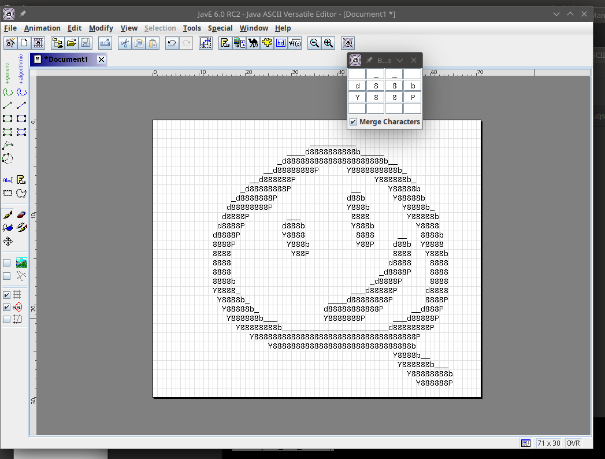605x459 pixels.
Task: Zoom out of the document
Action: coord(314,43)
